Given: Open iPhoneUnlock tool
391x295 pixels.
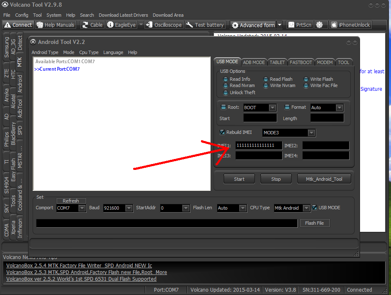Looking at the screenshot, I should point(351,25).
